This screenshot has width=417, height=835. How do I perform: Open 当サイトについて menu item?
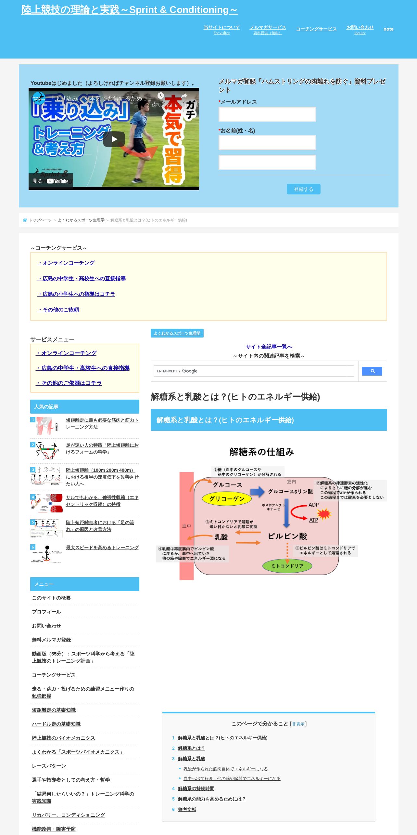[221, 29]
